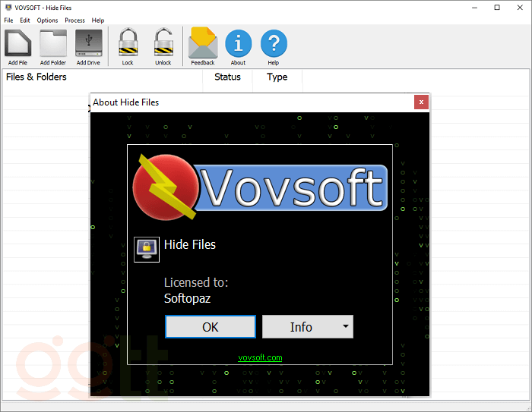The height and width of the screenshot is (412, 532).
Task: Click the Hide Files app icon in dialog
Action: click(x=147, y=249)
